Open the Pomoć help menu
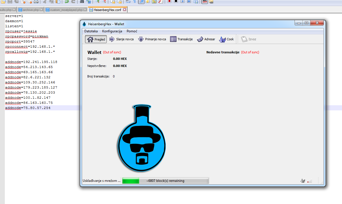Viewport: 342px width, 204px height. click(x=132, y=31)
